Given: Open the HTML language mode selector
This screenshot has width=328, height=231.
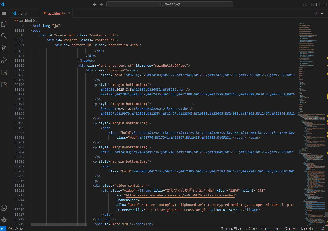Looking at the screenshot, I should [291, 229].
